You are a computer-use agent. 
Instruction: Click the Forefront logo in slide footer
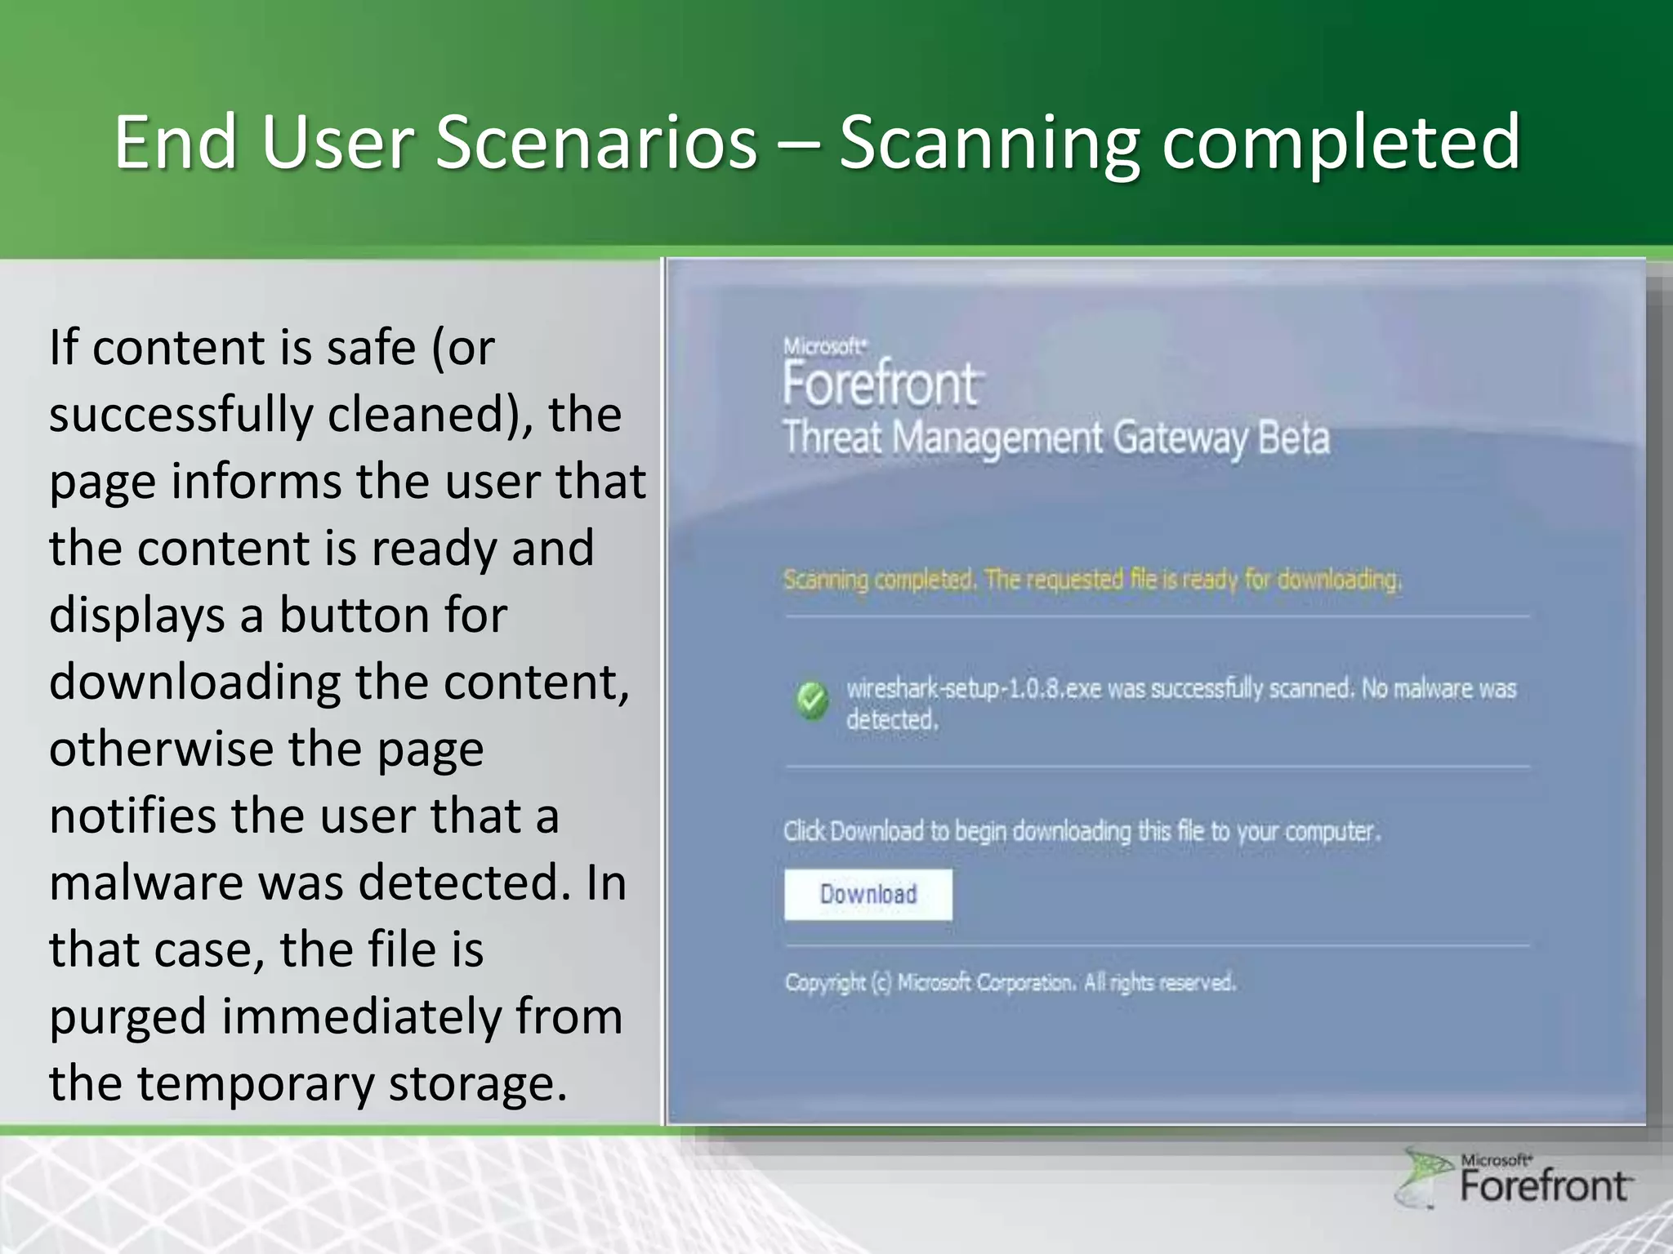tap(1515, 1178)
